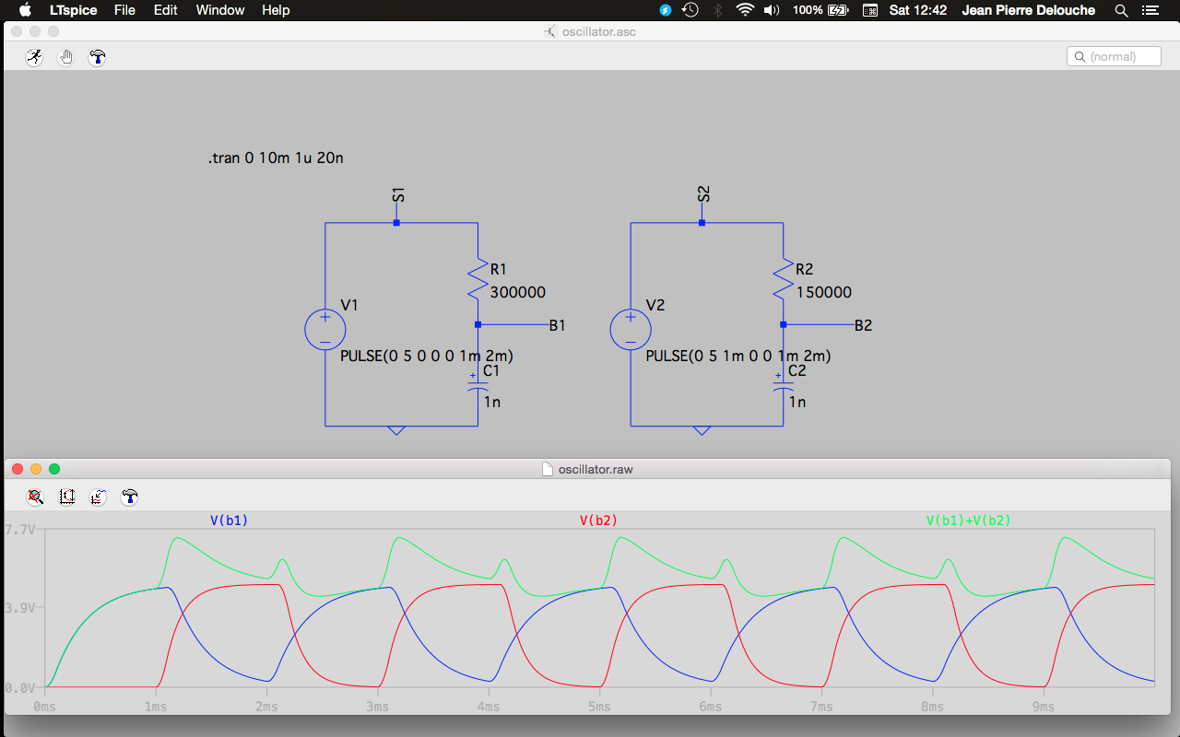Viewport: 1180px width, 737px height.
Task: Click the pick visible traces icon
Action: pyautogui.click(x=98, y=497)
